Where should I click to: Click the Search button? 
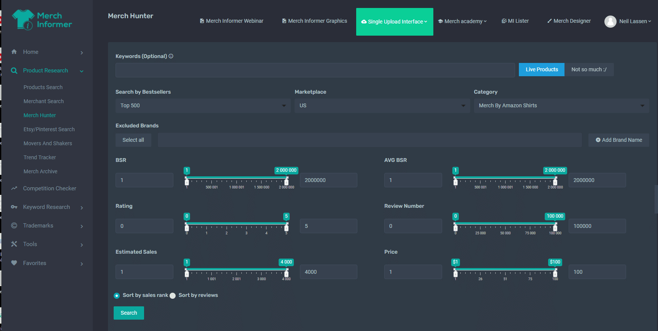pyautogui.click(x=129, y=313)
